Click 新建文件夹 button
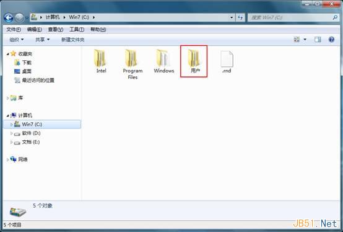Image resolution: width=343 pixels, height=232 pixels. pos(73,40)
